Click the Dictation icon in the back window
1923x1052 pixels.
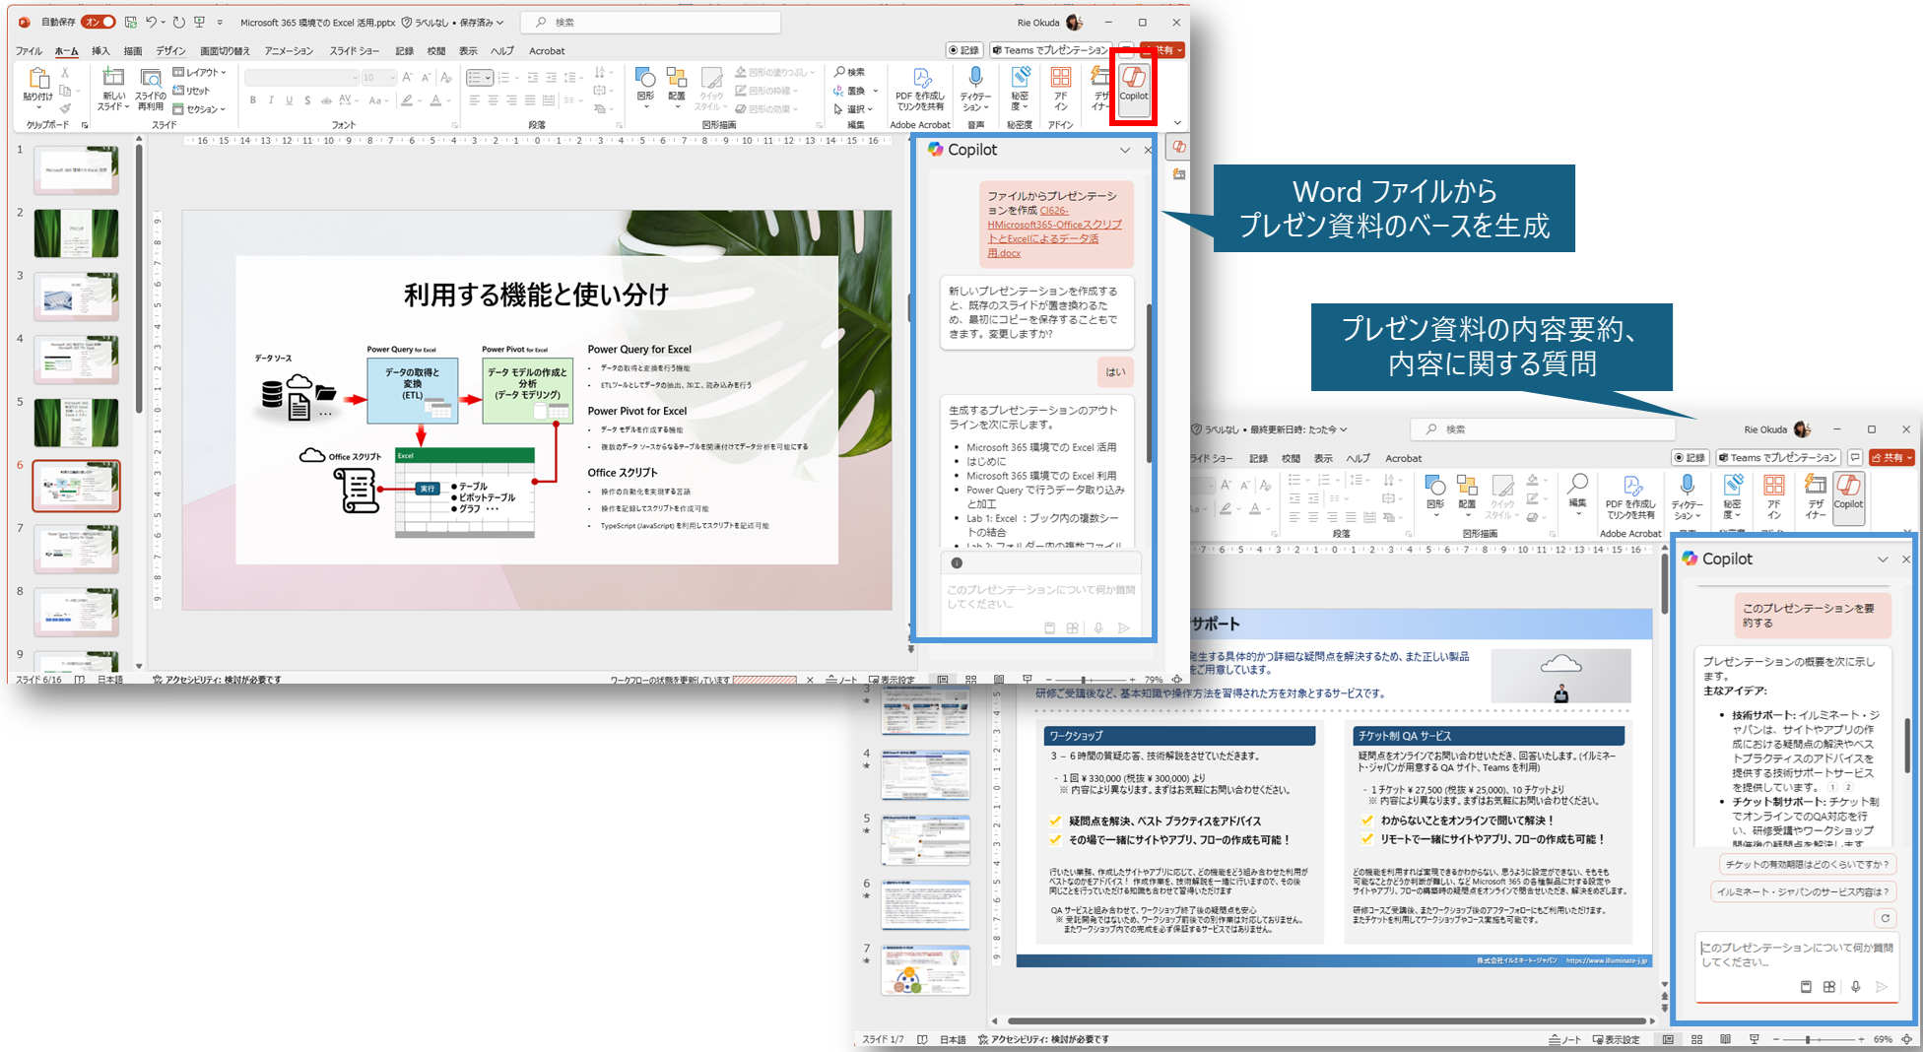1687,485
